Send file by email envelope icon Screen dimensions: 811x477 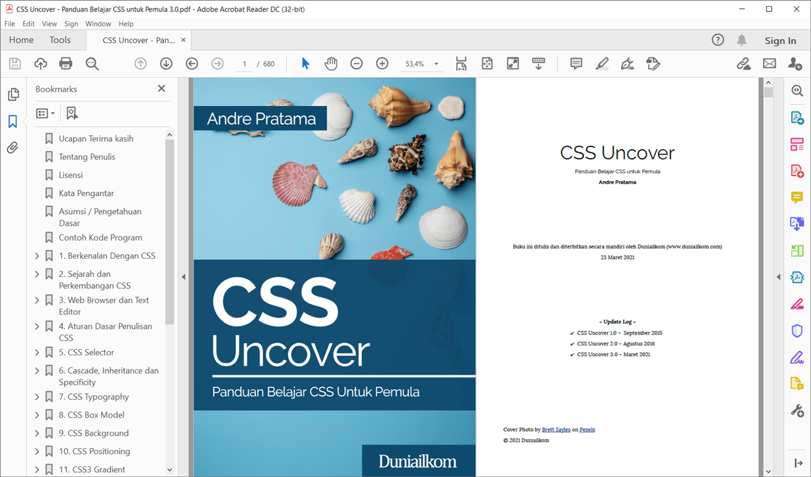tap(769, 64)
